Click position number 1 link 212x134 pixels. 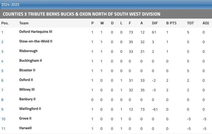pos(2,32)
